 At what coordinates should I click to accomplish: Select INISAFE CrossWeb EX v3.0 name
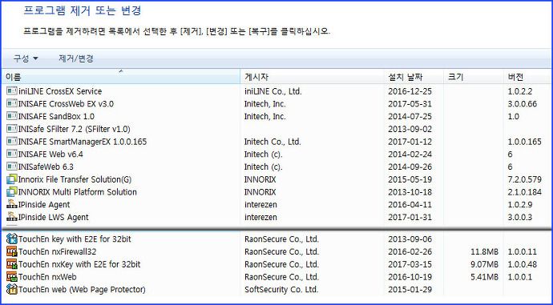66,104
